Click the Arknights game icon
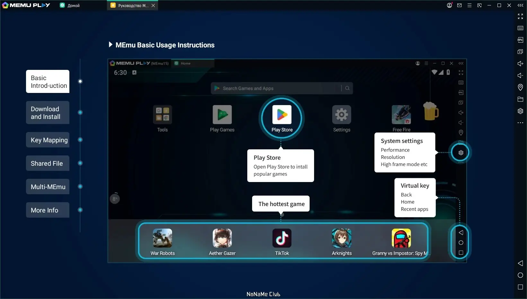The height and width of the screenshot is (299, 527). tap(342, 238)
